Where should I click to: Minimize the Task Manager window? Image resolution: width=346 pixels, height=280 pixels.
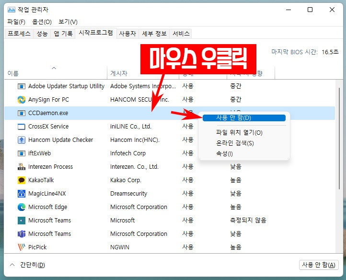click(x=288, y=10)
